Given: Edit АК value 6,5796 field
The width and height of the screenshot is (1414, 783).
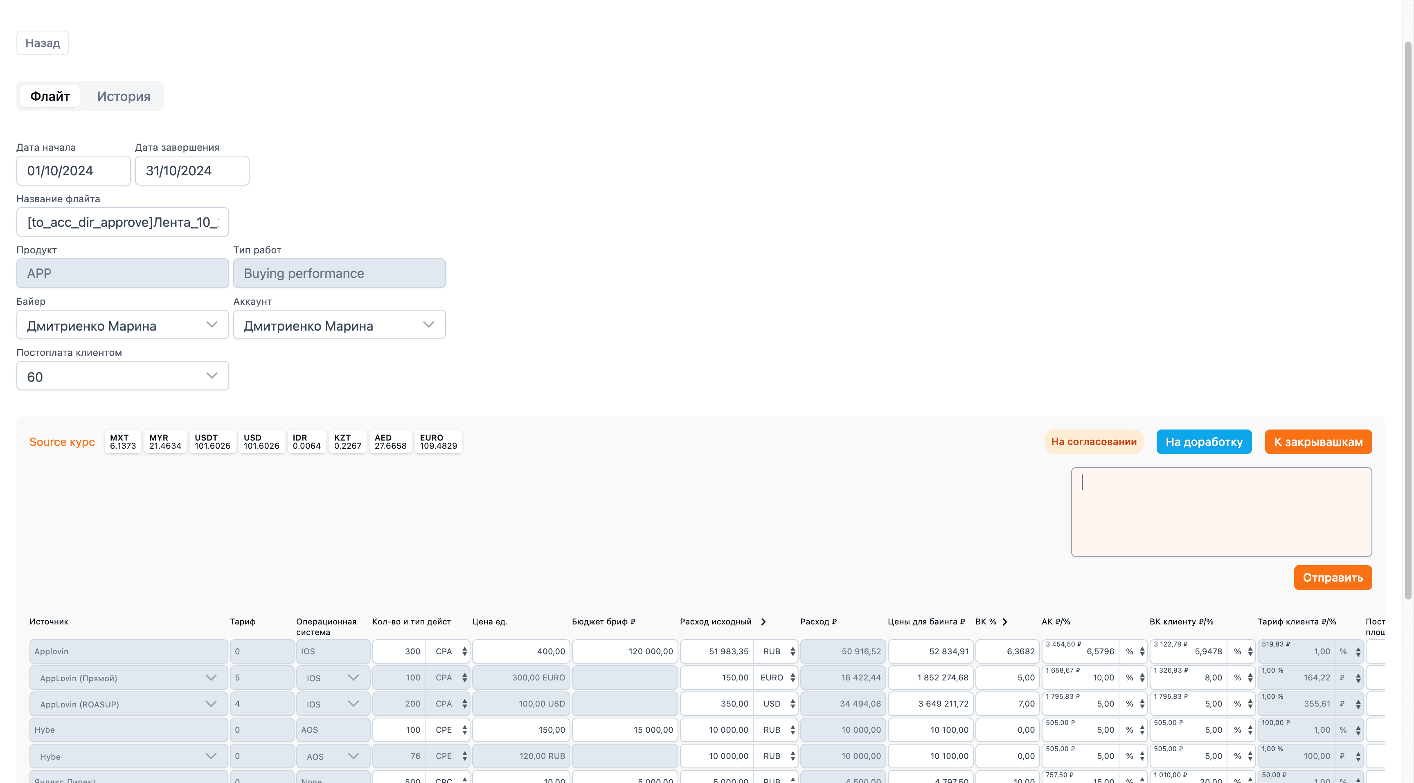Looking at the screenshot, I should coord(1081,651).
